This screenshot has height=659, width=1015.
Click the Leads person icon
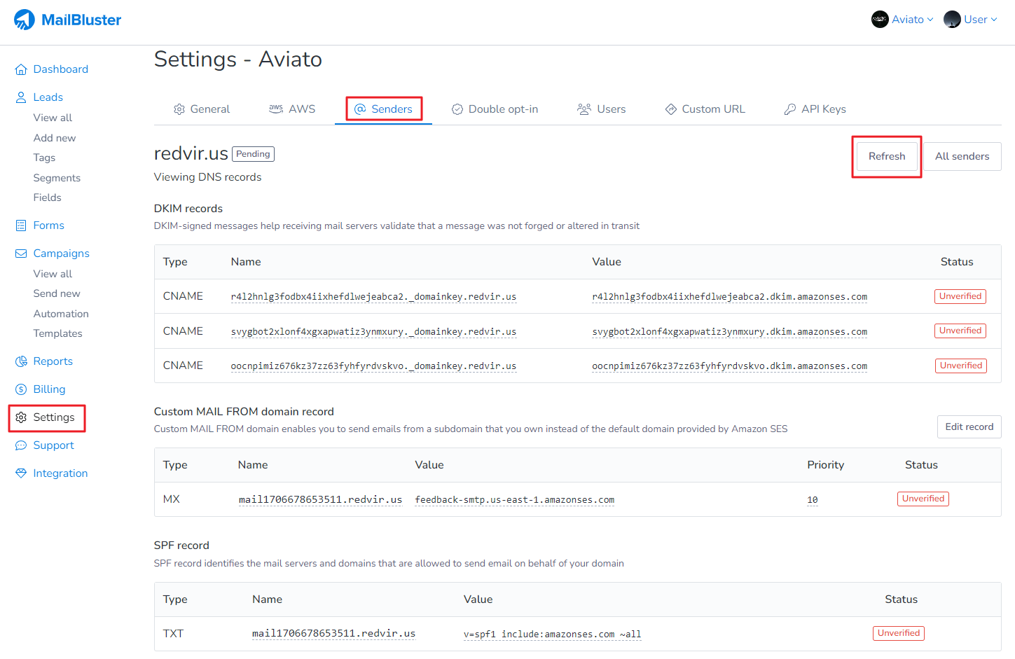(x=21, y=97)
